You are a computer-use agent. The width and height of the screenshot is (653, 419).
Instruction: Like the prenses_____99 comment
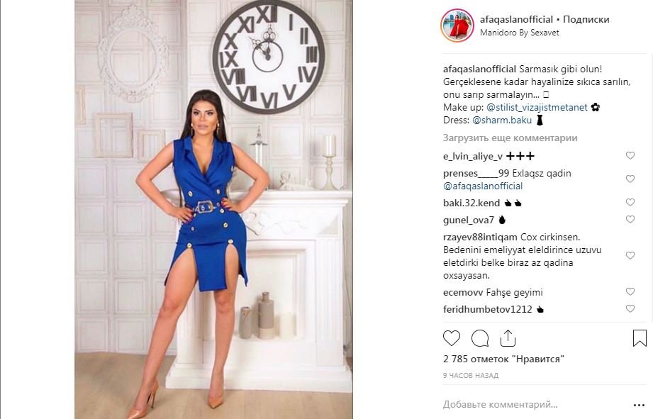(x=630, y=179)
